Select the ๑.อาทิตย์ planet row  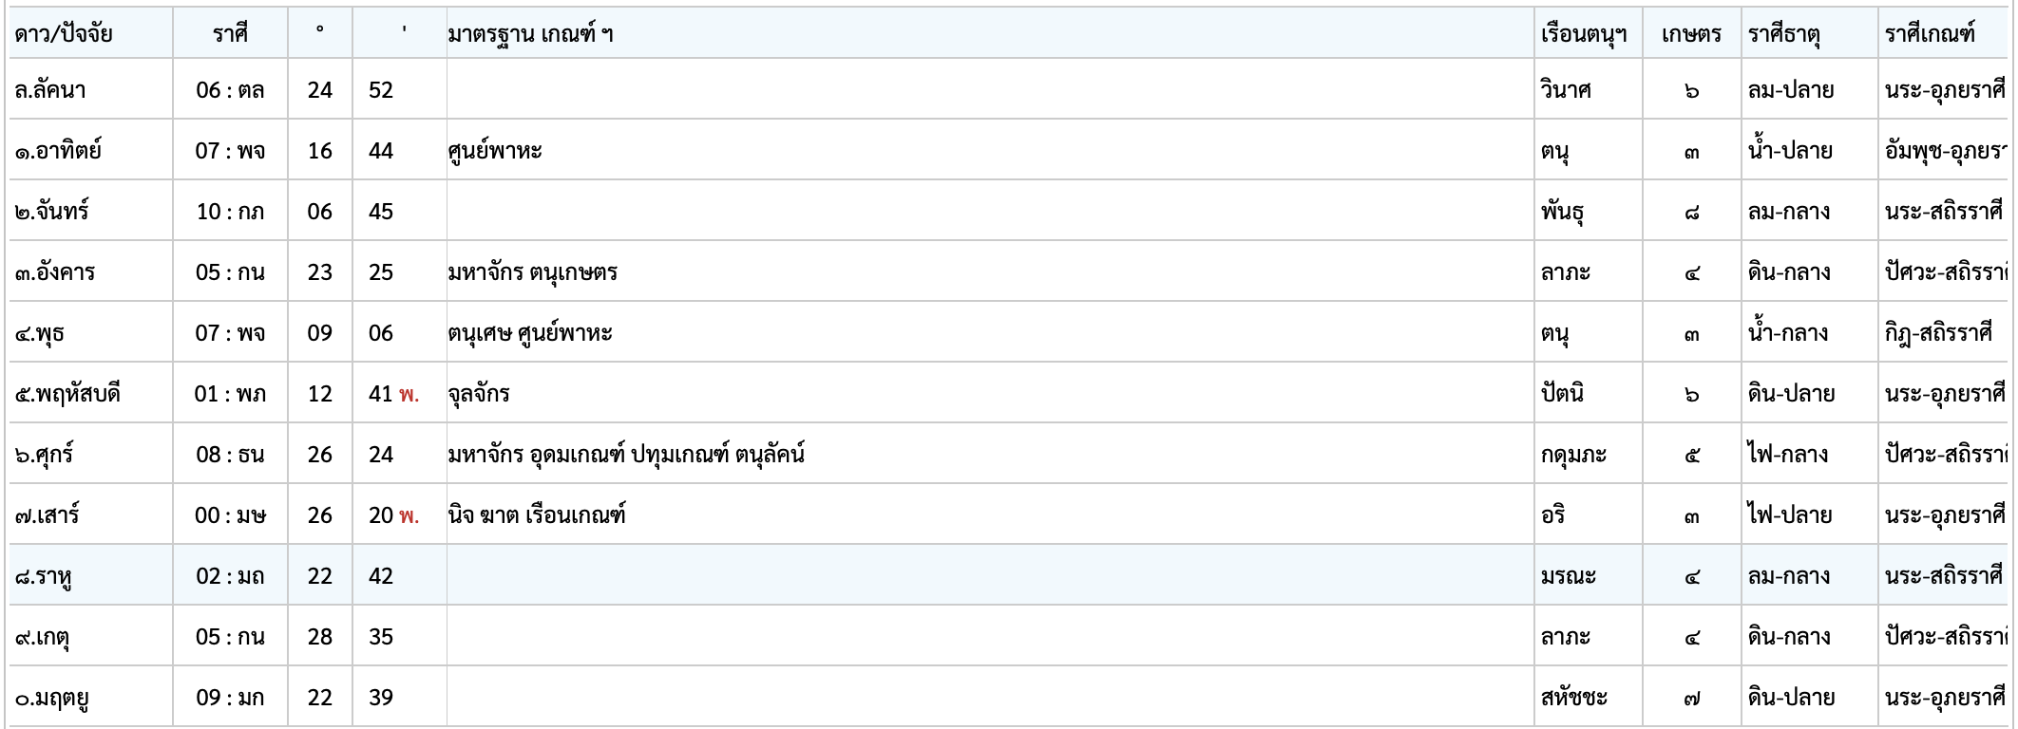[58, 151]
